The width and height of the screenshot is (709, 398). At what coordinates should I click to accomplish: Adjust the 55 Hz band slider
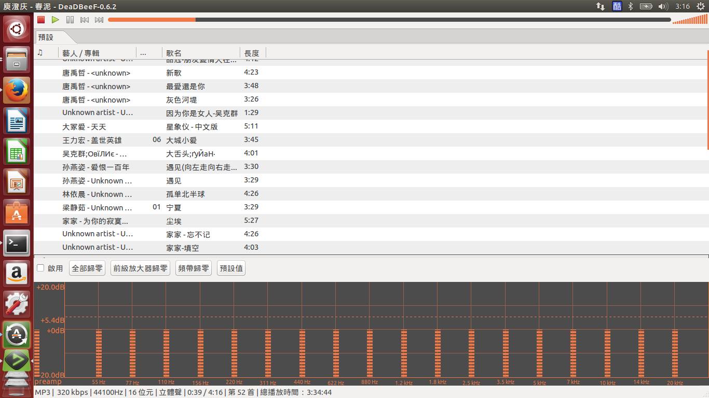click(99, 352)
